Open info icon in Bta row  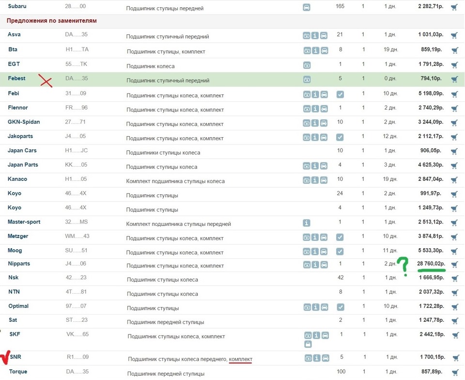(x=316, y=50)
